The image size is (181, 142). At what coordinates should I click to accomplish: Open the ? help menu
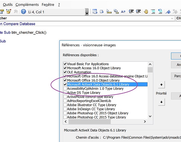coord(59,5)
